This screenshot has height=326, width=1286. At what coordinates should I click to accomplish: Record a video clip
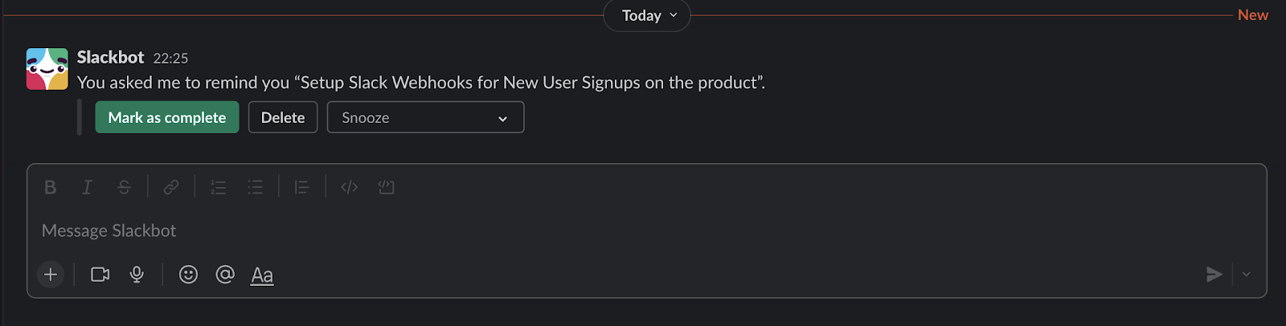[100, 275]
